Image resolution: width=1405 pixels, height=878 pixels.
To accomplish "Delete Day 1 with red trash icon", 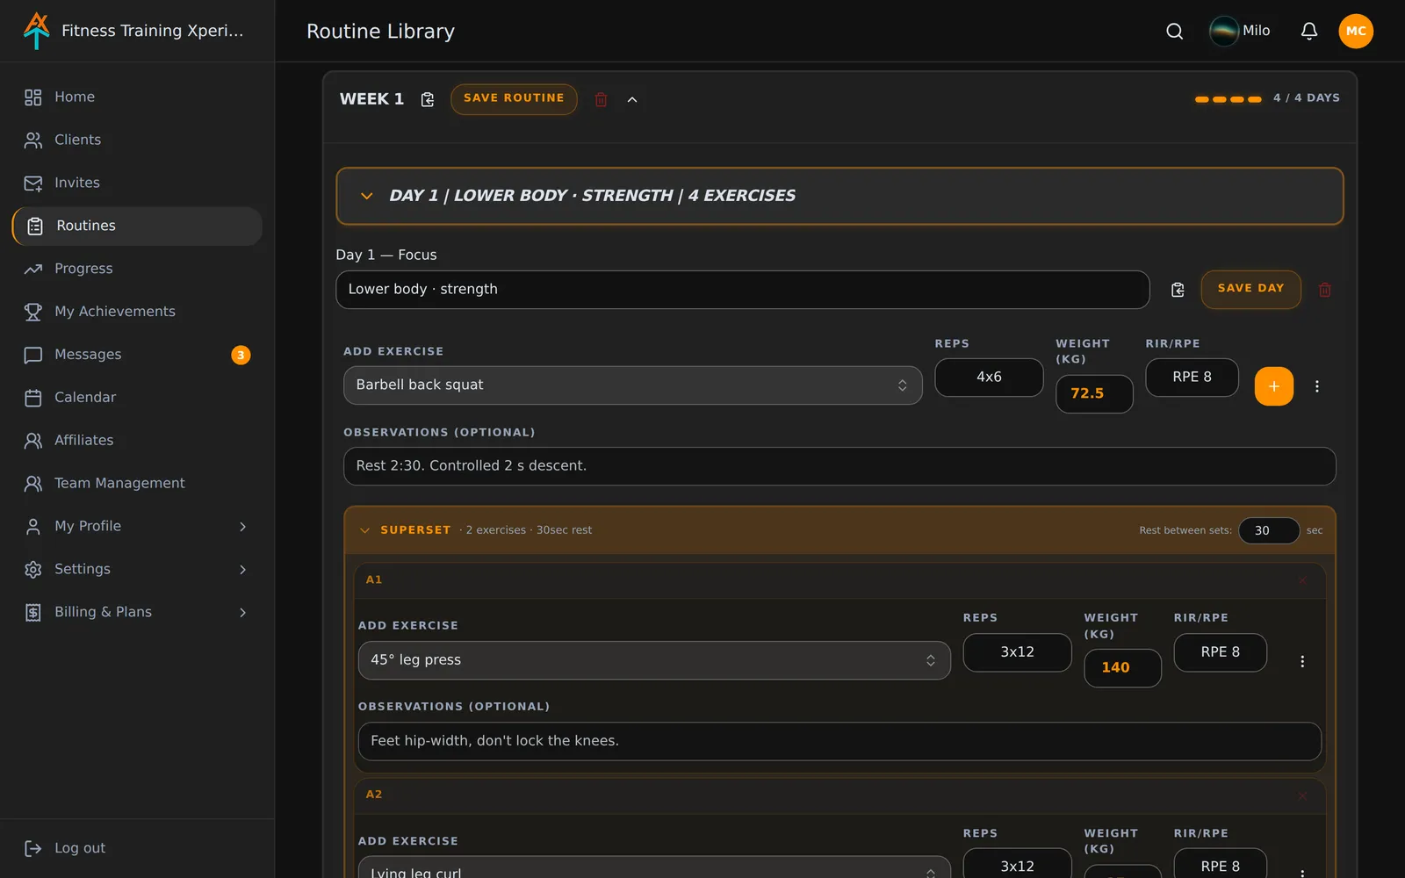I will point(1324,290).
